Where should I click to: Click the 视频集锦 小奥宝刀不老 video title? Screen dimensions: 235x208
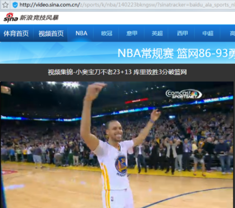[x=117, y=72]
